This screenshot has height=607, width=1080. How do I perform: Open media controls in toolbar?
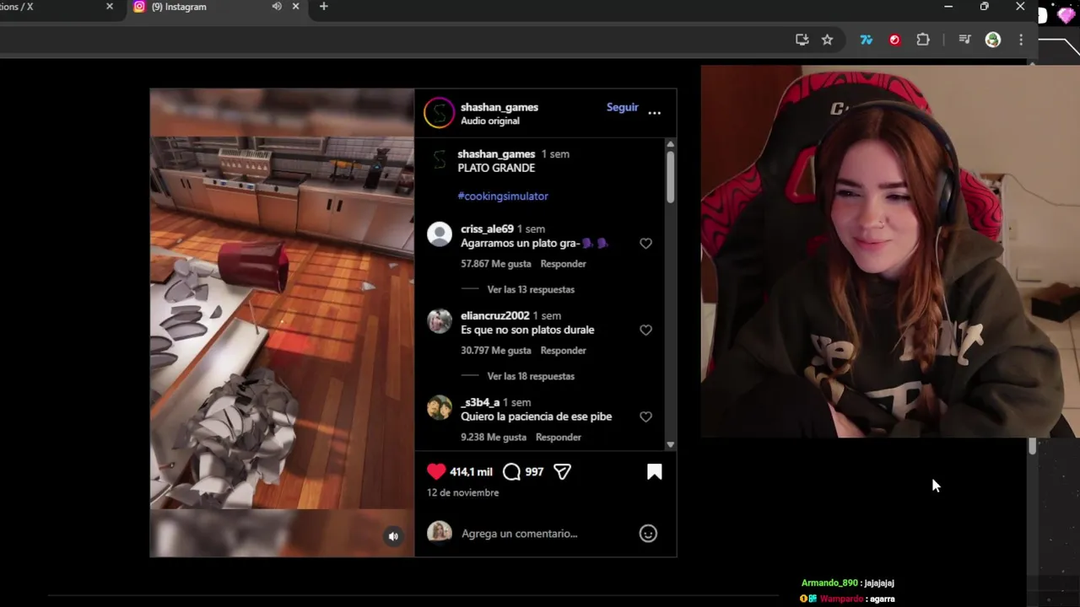pos(965,40)
